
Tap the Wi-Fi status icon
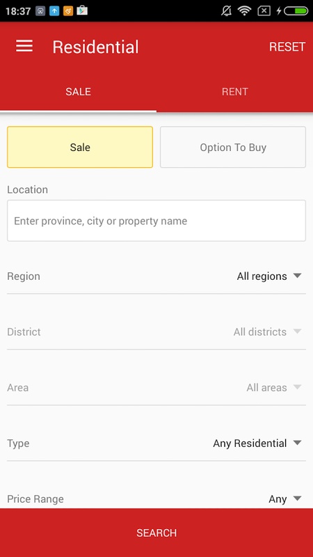coord(245,11)
